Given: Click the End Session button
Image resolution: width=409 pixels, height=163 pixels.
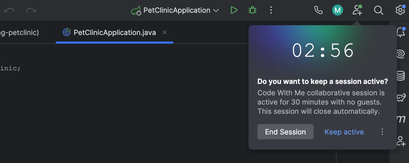Looking at the screenshot, I should 285,132.
